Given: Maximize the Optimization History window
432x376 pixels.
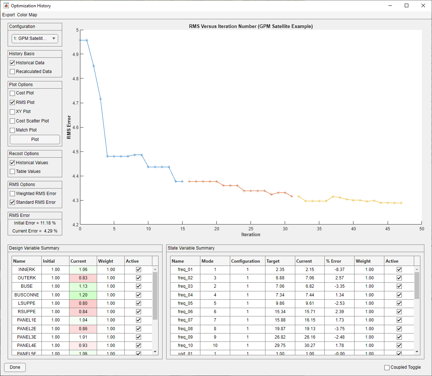Looking at the screenshot, I should tap(407, 5).
